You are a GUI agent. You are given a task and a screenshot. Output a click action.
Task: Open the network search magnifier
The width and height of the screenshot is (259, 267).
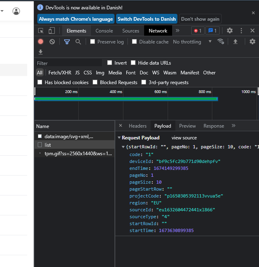click(78, 41)
